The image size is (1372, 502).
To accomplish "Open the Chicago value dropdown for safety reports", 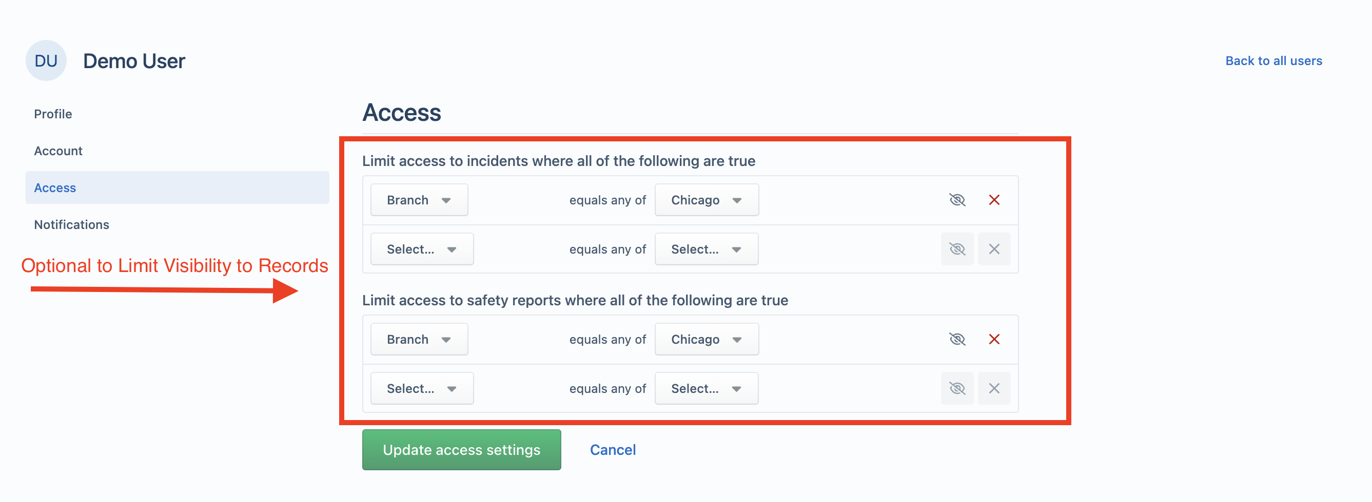I will tap(706, 339).
